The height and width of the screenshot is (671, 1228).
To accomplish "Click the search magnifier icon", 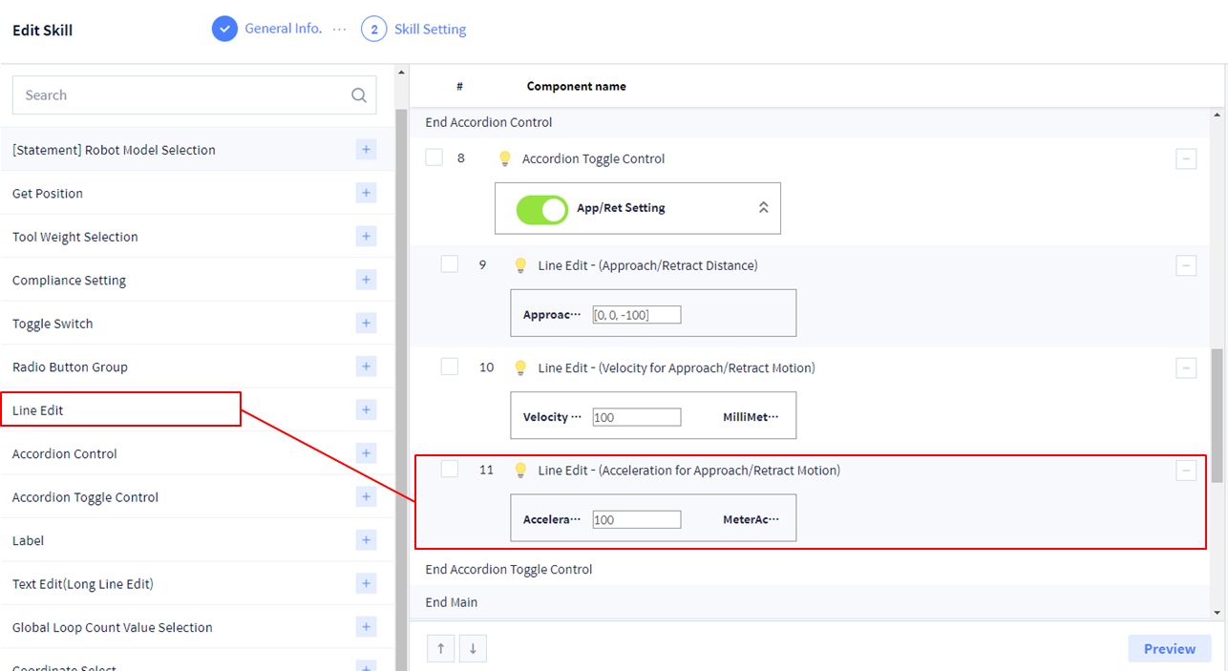I will tap(359, 95).
